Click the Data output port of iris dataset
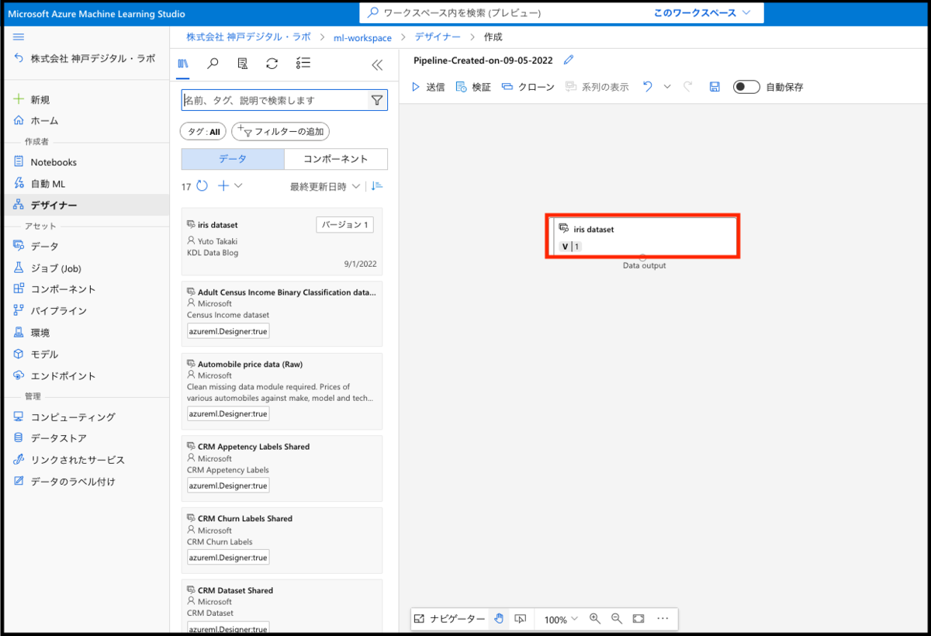 (643, 257)
